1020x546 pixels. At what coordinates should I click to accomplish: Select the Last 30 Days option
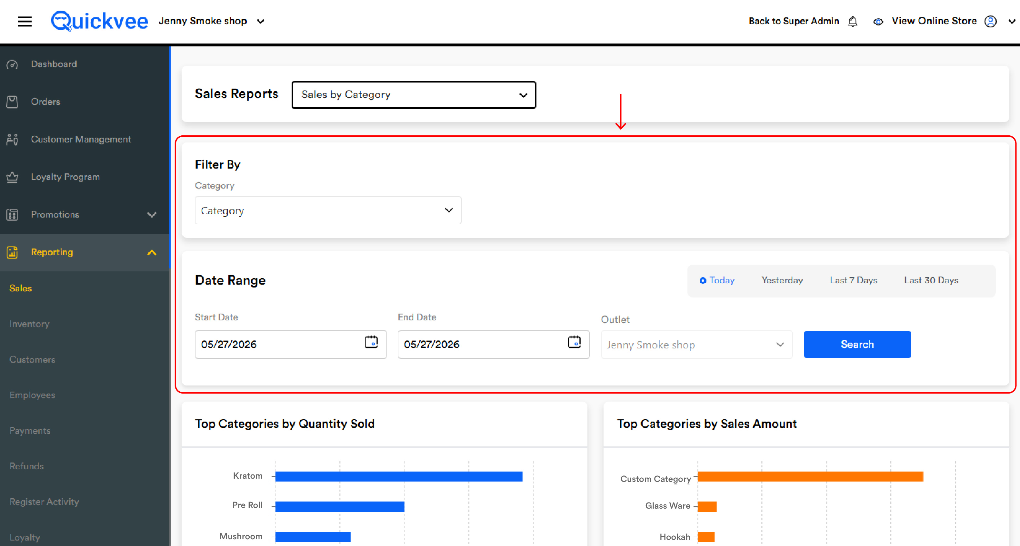(931, 280)
